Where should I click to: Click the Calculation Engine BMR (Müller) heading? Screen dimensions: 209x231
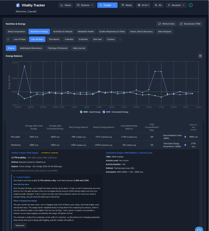pos(129,153)
